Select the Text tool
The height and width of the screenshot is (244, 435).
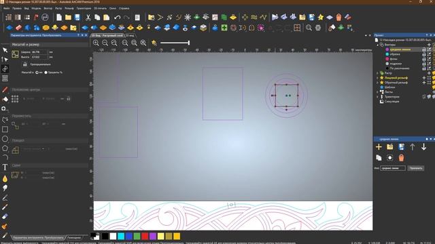click(x=5, y=167)
